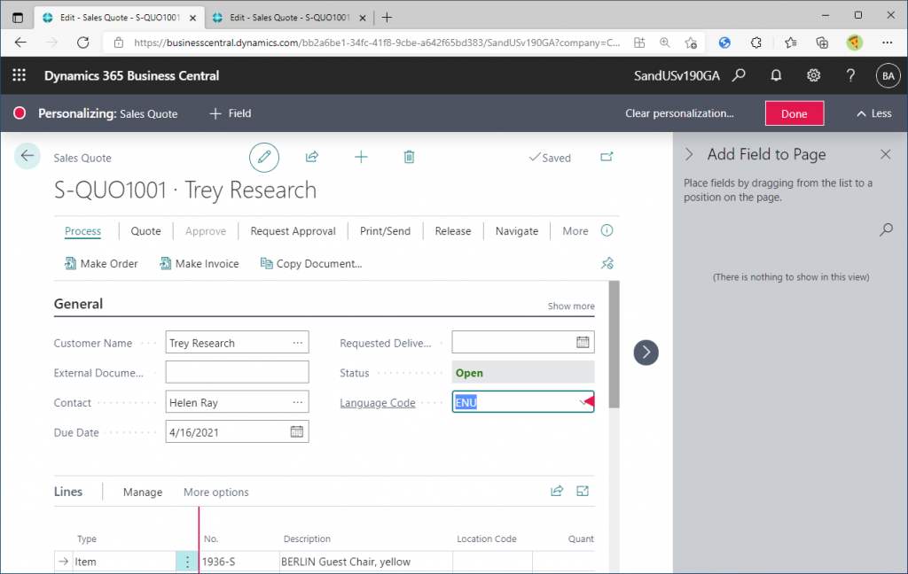Search using the magnifier in the header

739,75
